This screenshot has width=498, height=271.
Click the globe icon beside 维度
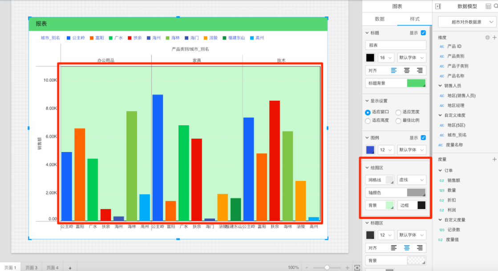487,37
